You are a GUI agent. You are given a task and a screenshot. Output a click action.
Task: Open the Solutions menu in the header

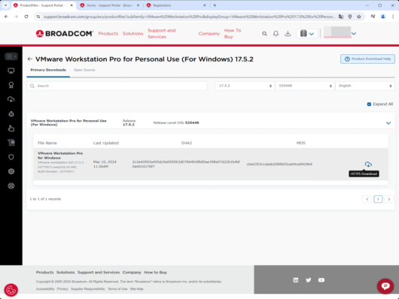(132, 34)
